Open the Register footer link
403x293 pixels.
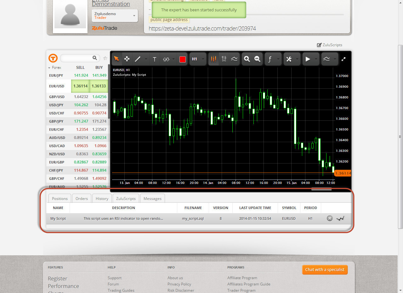coord(58,279)
